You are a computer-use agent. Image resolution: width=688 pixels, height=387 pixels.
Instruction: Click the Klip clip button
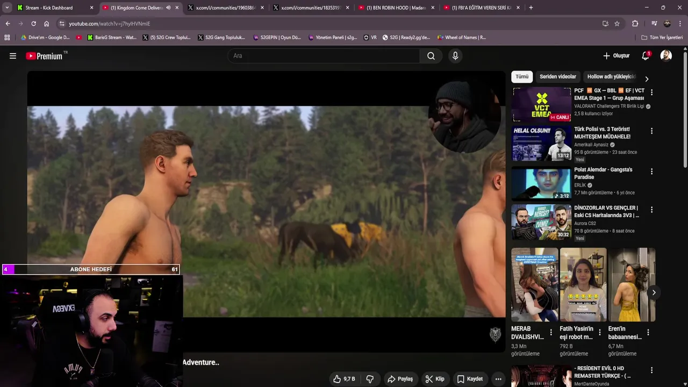[435, 379]
